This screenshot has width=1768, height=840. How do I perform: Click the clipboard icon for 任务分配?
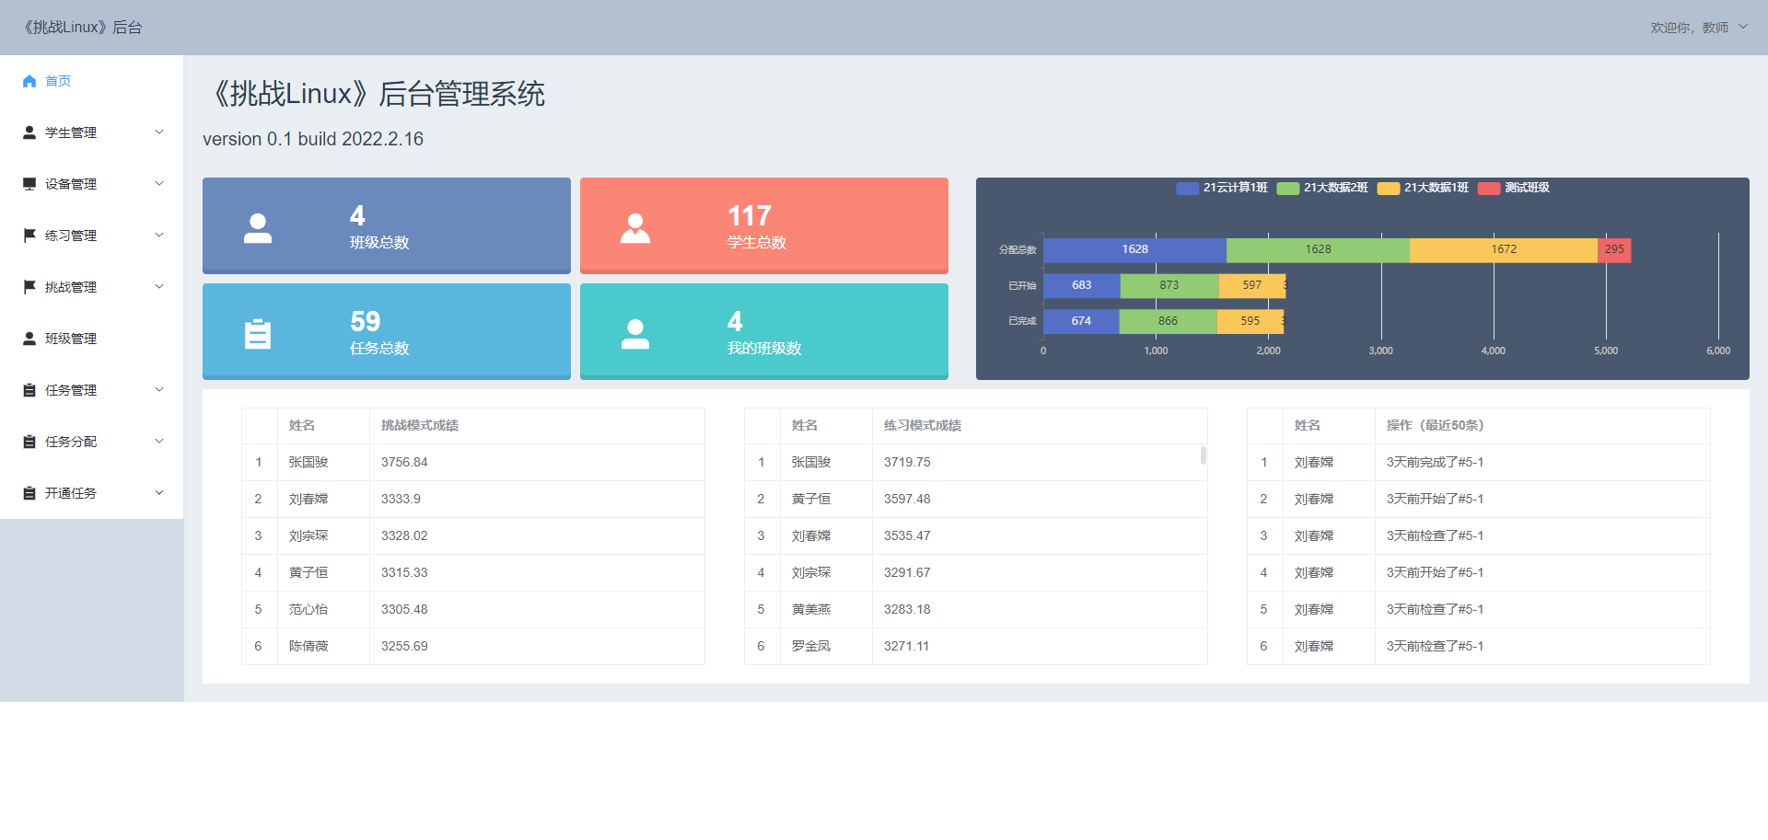coord(29,442)
